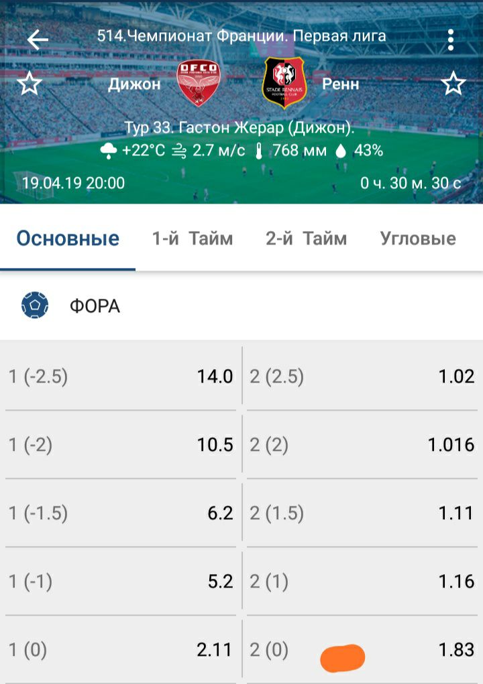Collapse the ФОРА section header
483x684 pixels.
coord(241,306)
